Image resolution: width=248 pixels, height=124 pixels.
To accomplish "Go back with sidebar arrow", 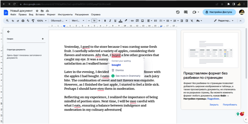I will point(8,32).
